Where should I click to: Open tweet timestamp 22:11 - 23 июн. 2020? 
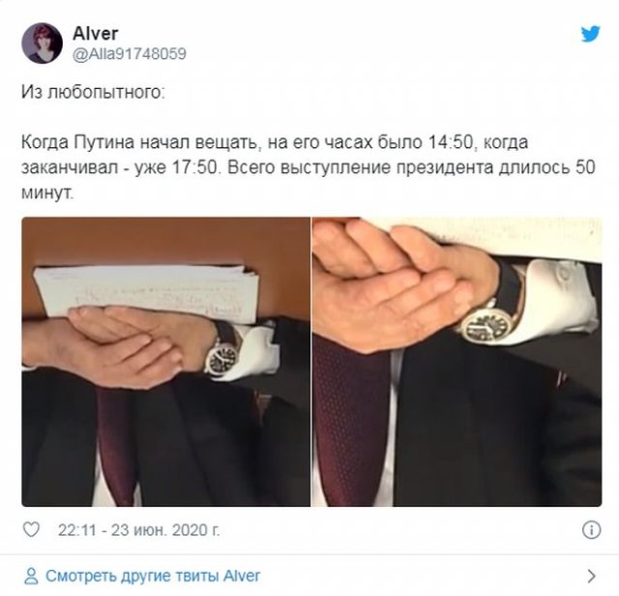pyautogui.click(x=138, y=530)
